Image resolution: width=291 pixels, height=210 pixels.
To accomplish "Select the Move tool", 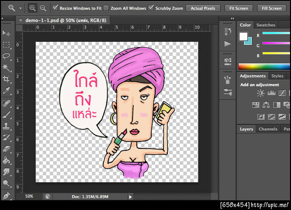I will [x=6, y=33].
